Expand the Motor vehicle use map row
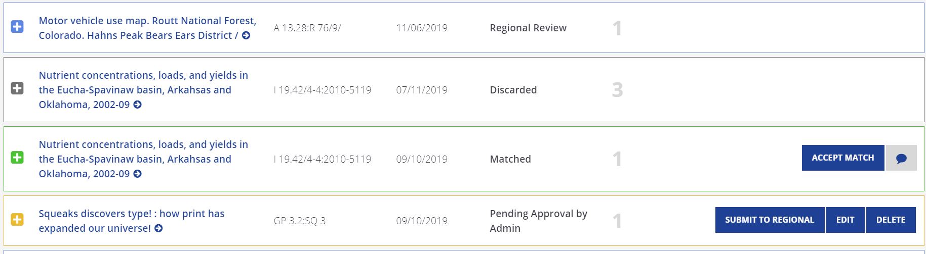926x254 pixels. (17, 27)
